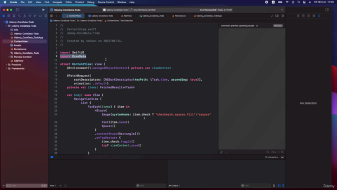Open canvas zoom percentage dropdown
The width and height of the screenshot is (337, 190).
(275, 152)
